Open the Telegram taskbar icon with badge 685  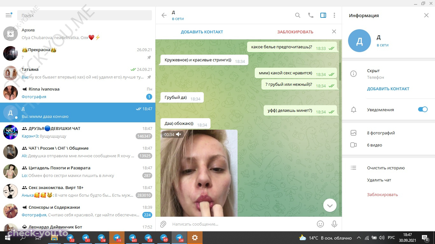point(132,238)
